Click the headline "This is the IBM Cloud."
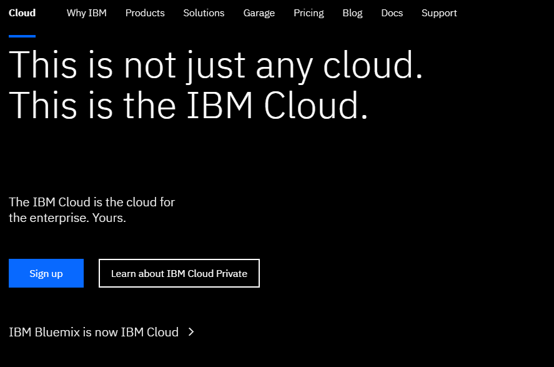This screenshot has width=554, height=367. (189, 105)
